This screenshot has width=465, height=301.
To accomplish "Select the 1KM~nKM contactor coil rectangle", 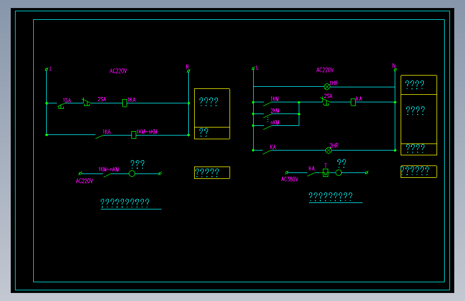I will point(134,135).
